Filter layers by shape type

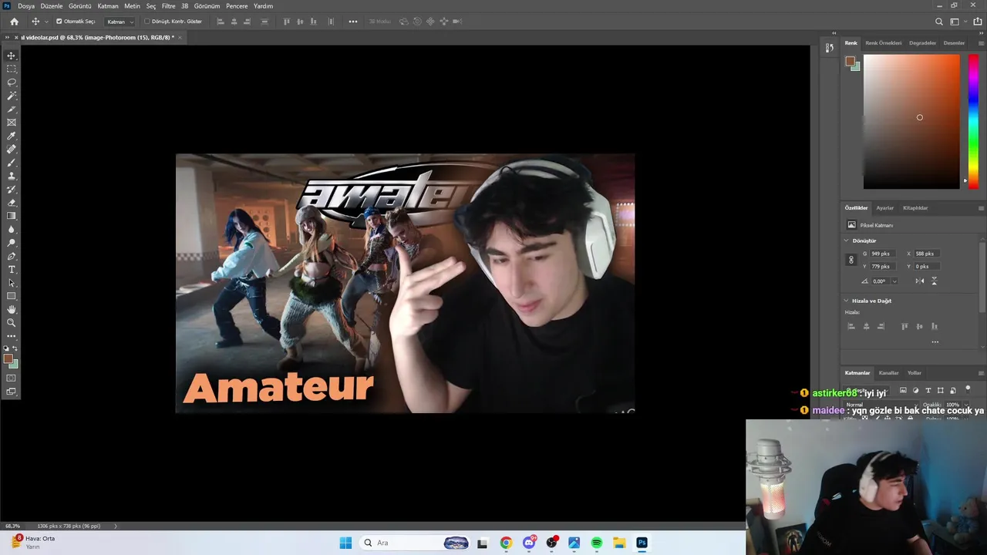tap(941, 390)
